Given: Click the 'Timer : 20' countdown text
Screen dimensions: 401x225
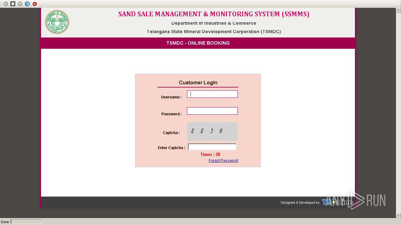Looking at the screenshot, I should click(x=210, y=154).
